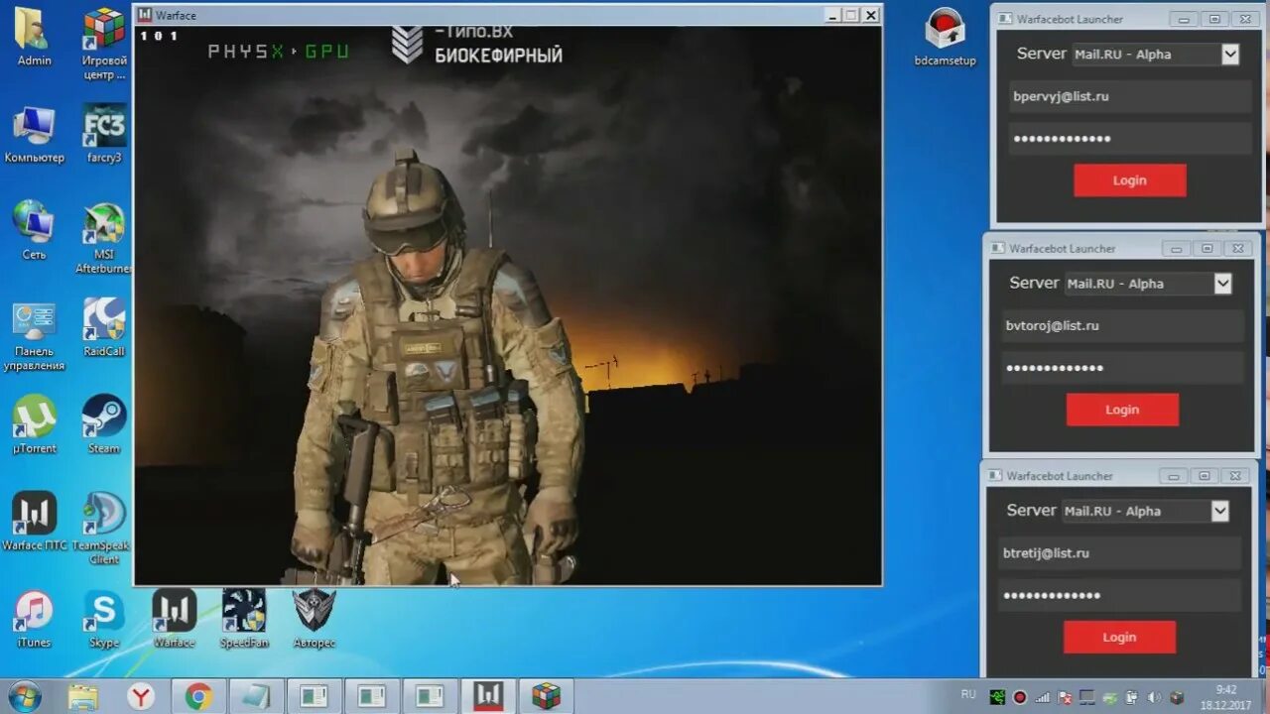Open Mail.RU - Alpha server selector in bottom launcher
The height and width of the screenshot is (714, 1270).
click(x=1219, y=511)
